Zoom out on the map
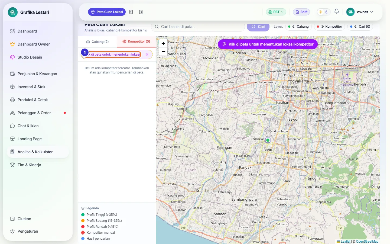This screenshot has height=244, width=390. [163, 51]
